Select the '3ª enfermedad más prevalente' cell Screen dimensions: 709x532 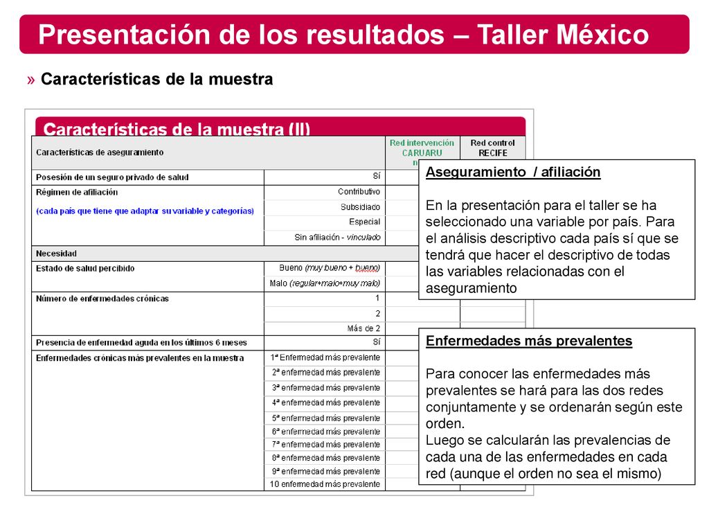[x=326, y=388]
